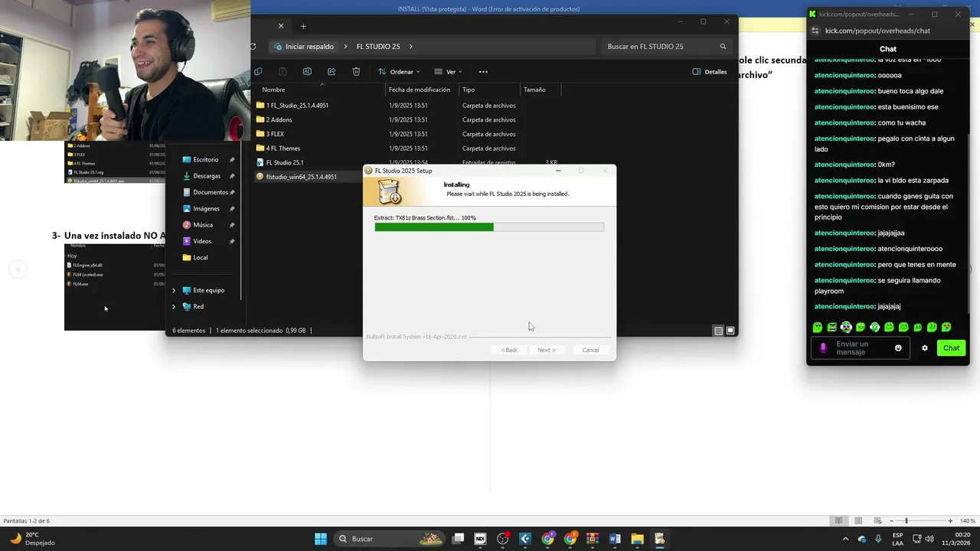Select the 4 FL Themes folder

(283, 148)
